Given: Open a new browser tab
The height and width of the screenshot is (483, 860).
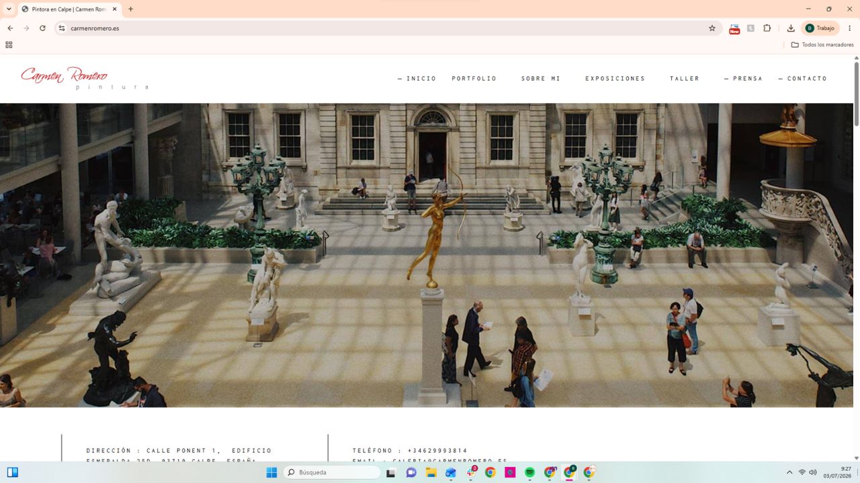Looking at the screenshot, I should [130, 9].
